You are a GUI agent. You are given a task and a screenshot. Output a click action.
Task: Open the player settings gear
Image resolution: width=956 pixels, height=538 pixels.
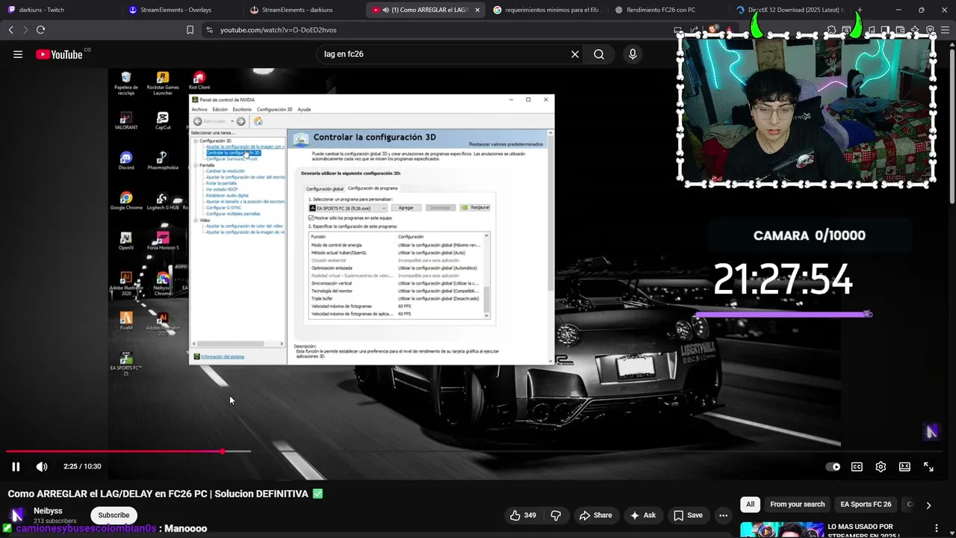881,466
